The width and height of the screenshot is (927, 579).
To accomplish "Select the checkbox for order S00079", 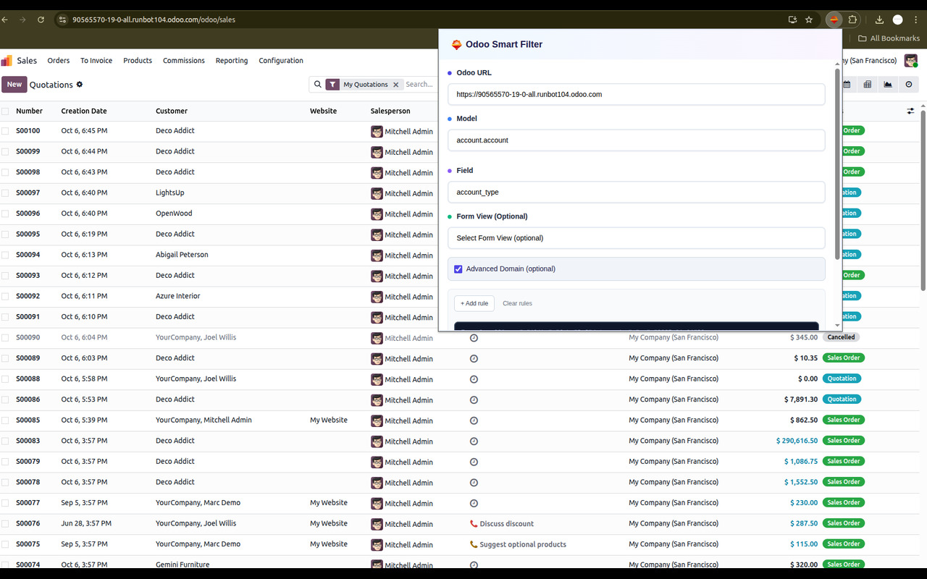I will [5, 462].
